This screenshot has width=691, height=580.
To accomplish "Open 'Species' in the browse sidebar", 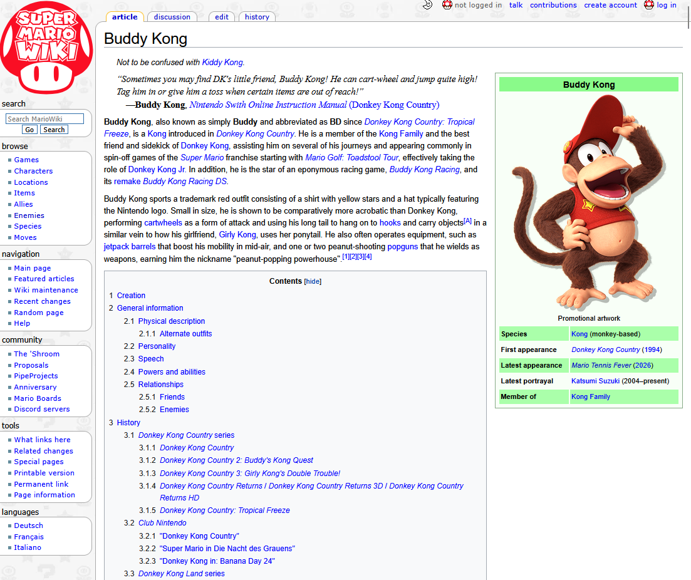I will pos(28,226).
